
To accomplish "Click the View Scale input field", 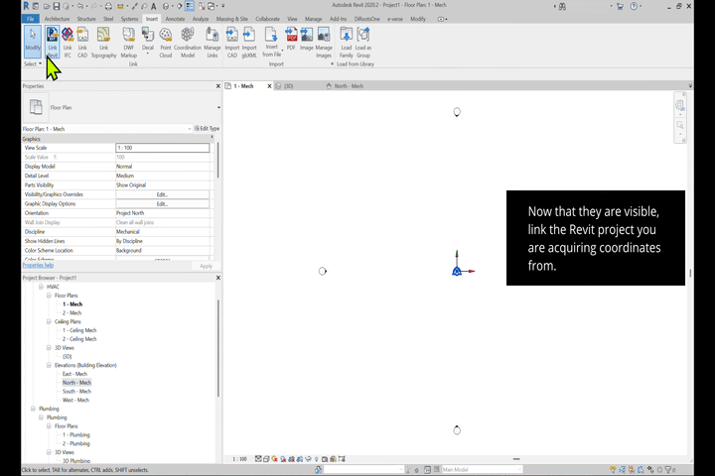I will point(162,148).
